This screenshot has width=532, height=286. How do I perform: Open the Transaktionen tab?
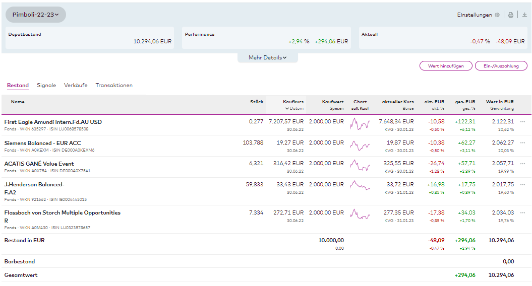point(114,86)
